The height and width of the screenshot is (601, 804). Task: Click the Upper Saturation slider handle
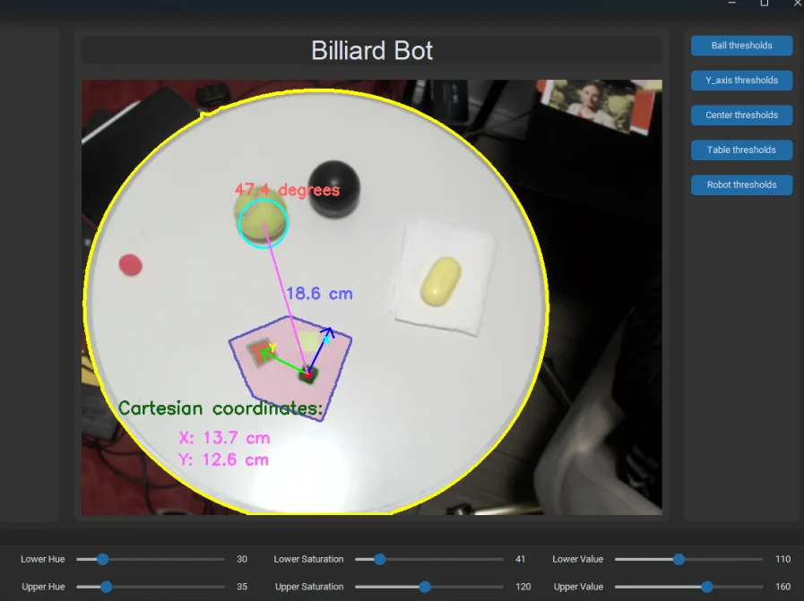tap(425, 587)
